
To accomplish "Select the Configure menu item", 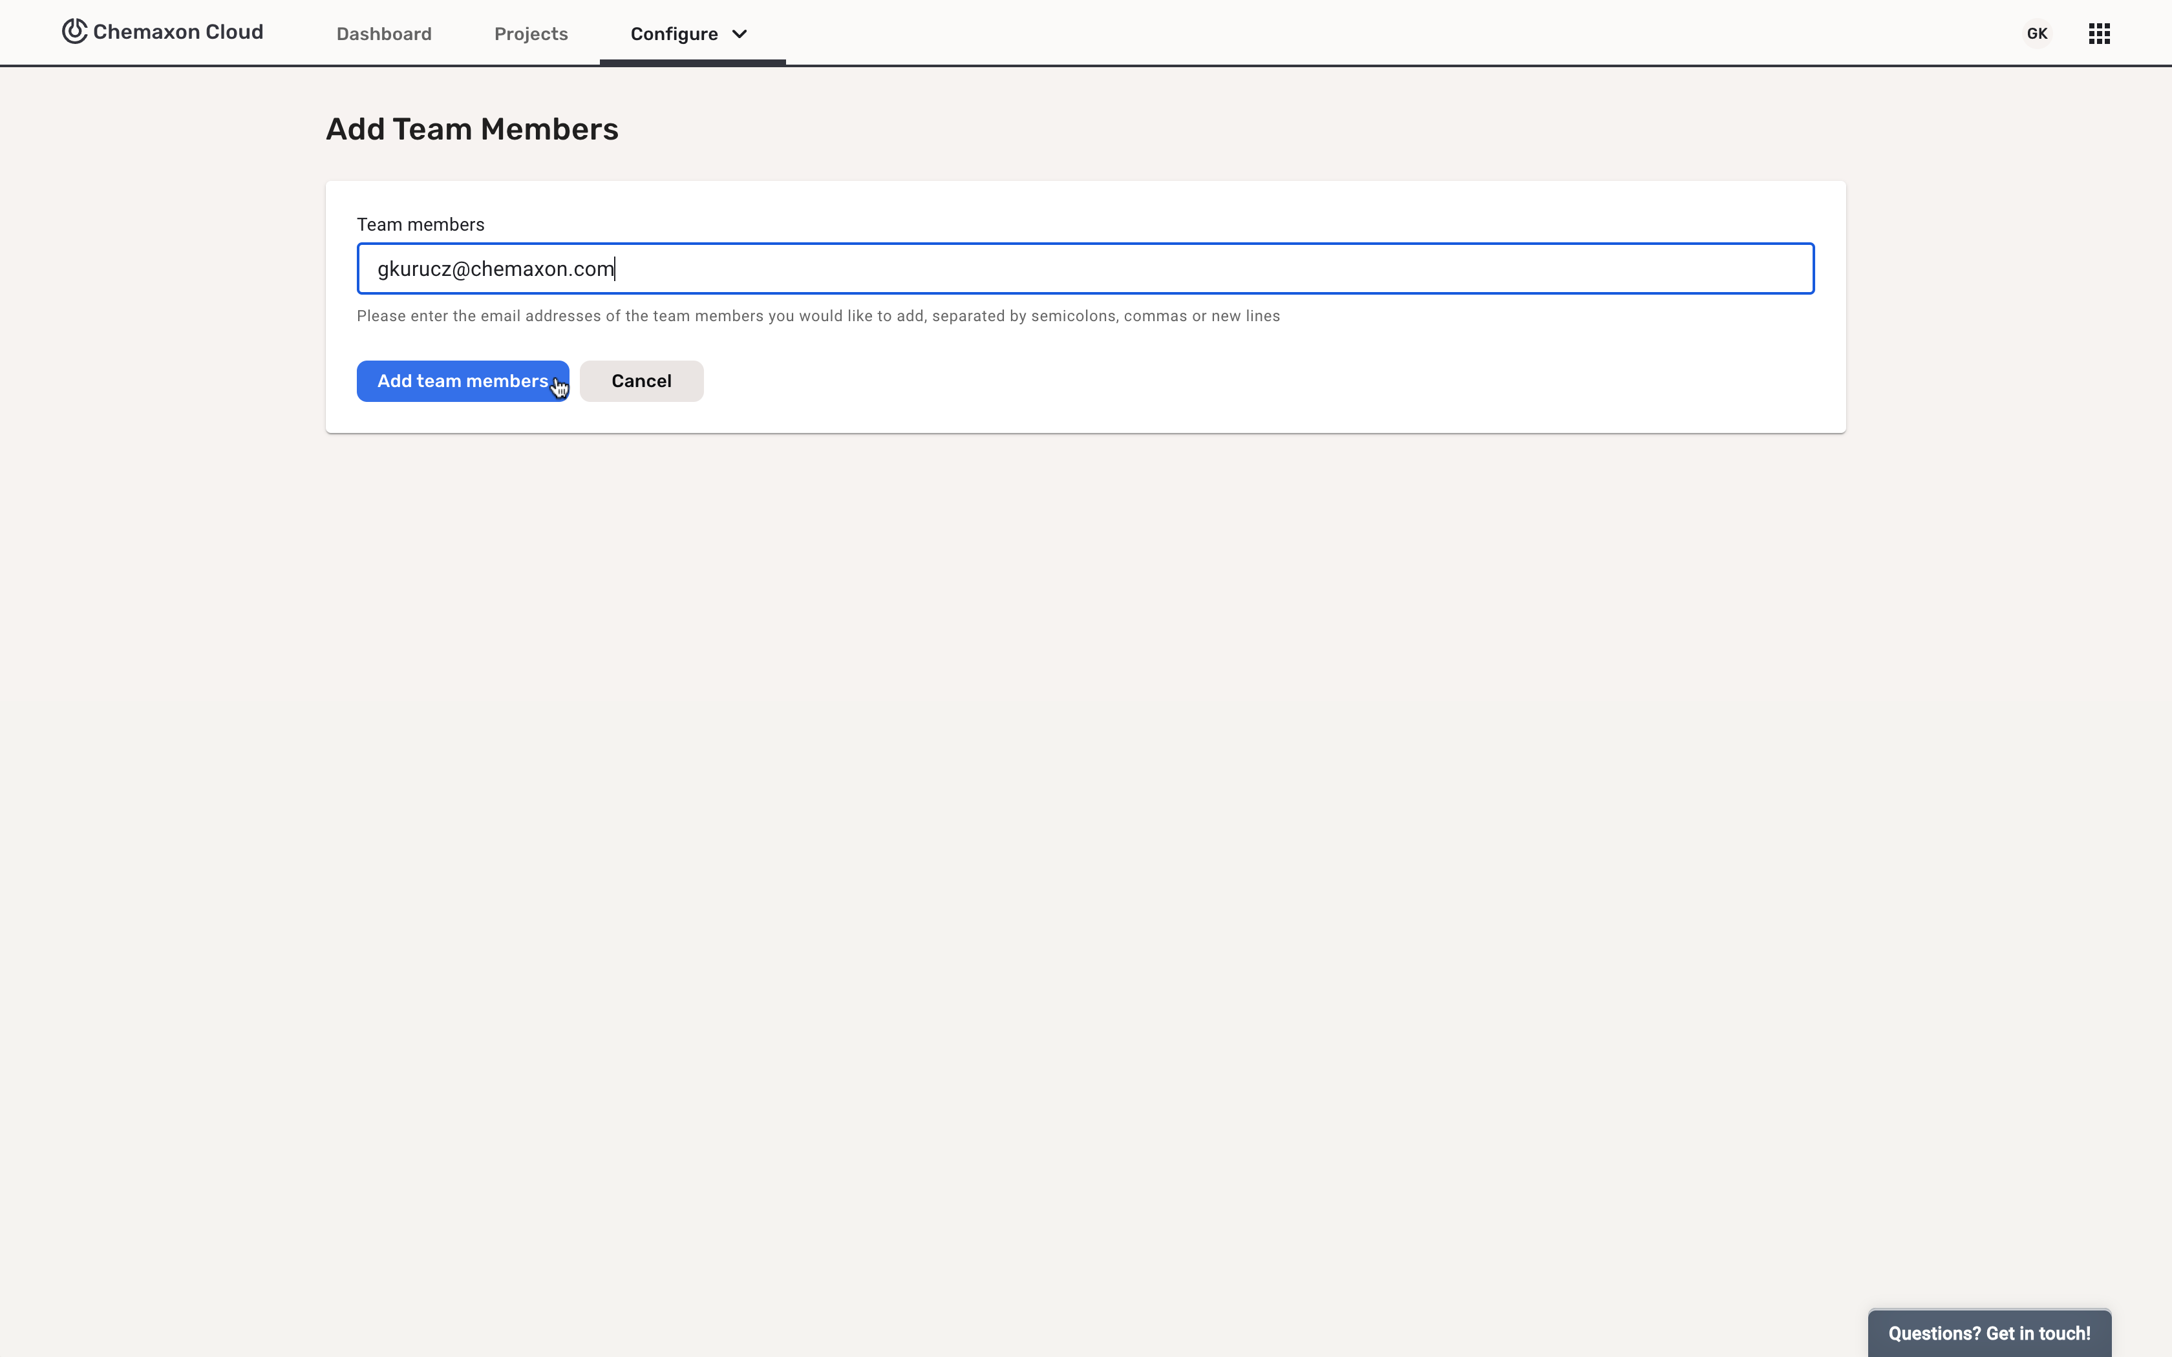I will click(673, 34).
